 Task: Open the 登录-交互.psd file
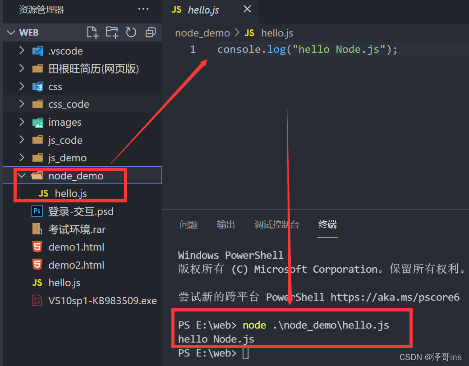click(x=81, y=211)
